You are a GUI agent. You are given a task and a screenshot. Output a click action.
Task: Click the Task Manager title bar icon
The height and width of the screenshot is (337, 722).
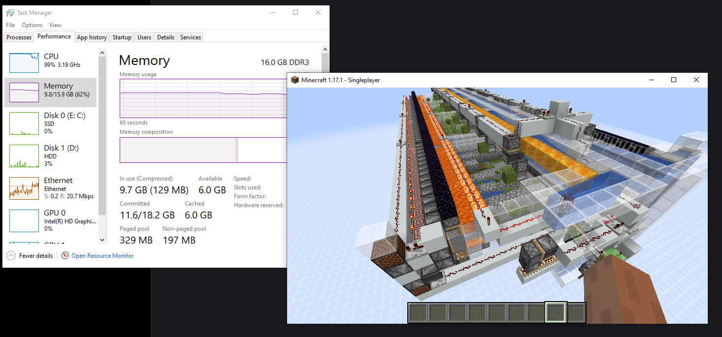click(x=10, y=13)
